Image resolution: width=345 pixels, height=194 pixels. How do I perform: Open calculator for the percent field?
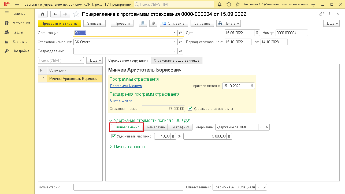click(173, 136)
